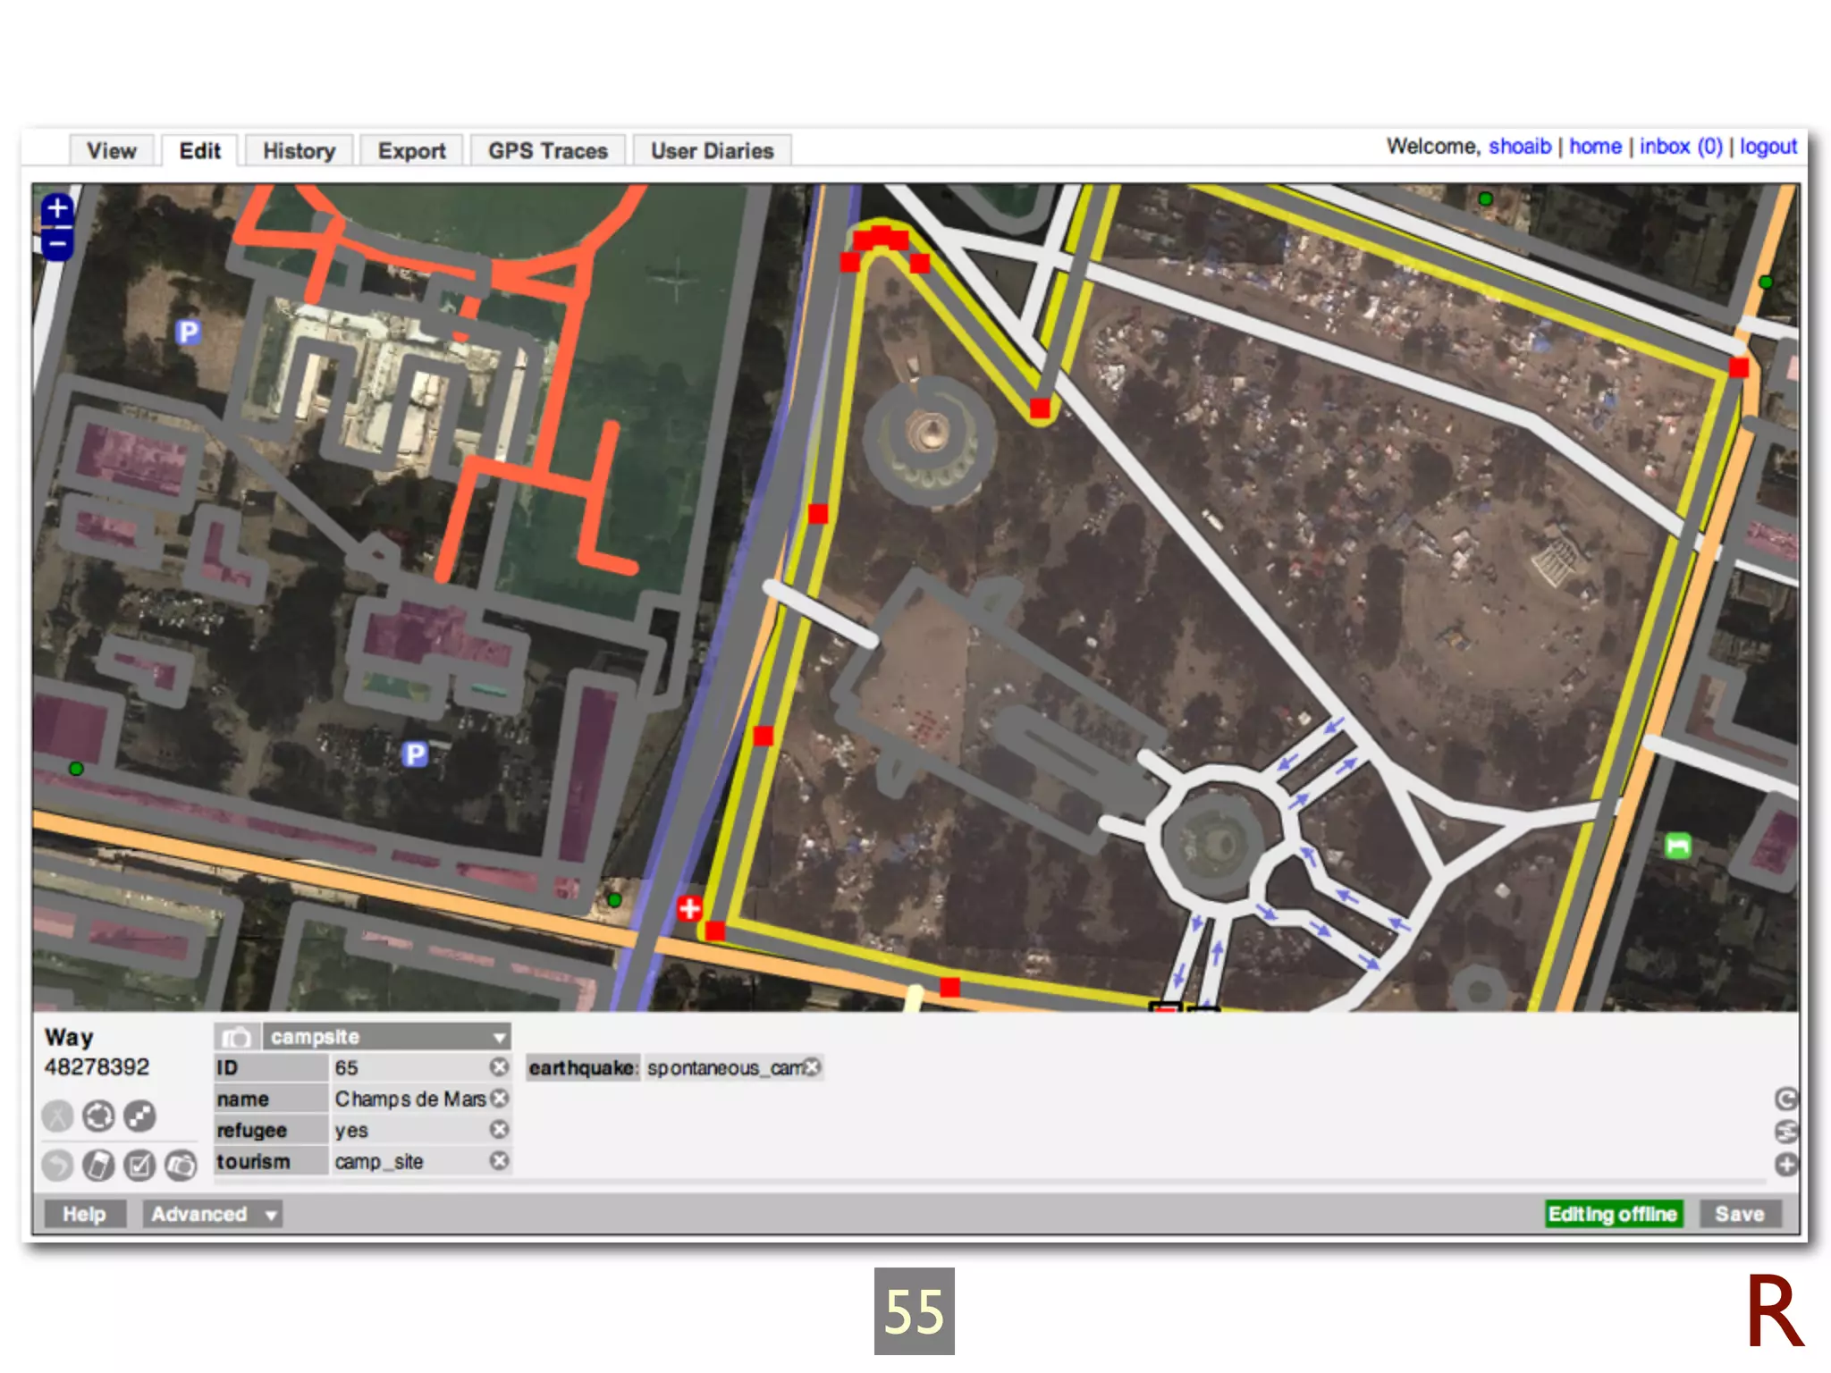Screen dimensions: 1831x1373
Task: Click the map zoom out minus button
Action: (57, 243)
